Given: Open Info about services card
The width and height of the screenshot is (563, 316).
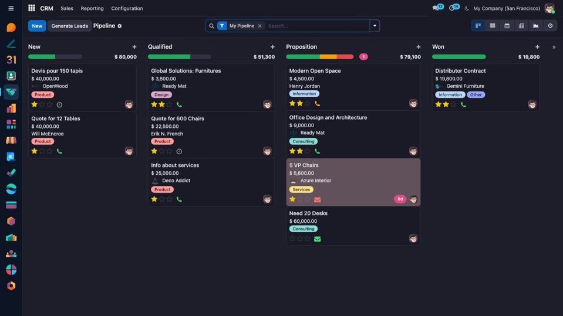Looking at the screenshot, I should point(211,182).
